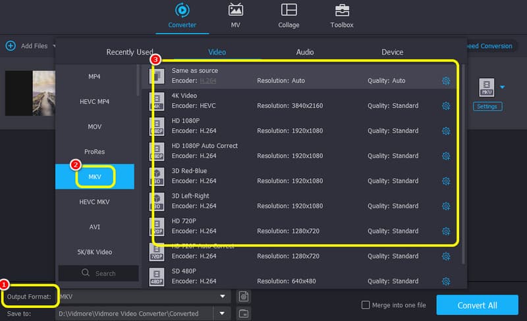Viewport: 527px width, 321px height.
Task: Switch to the Audio format tab
Action: point(304,52)
